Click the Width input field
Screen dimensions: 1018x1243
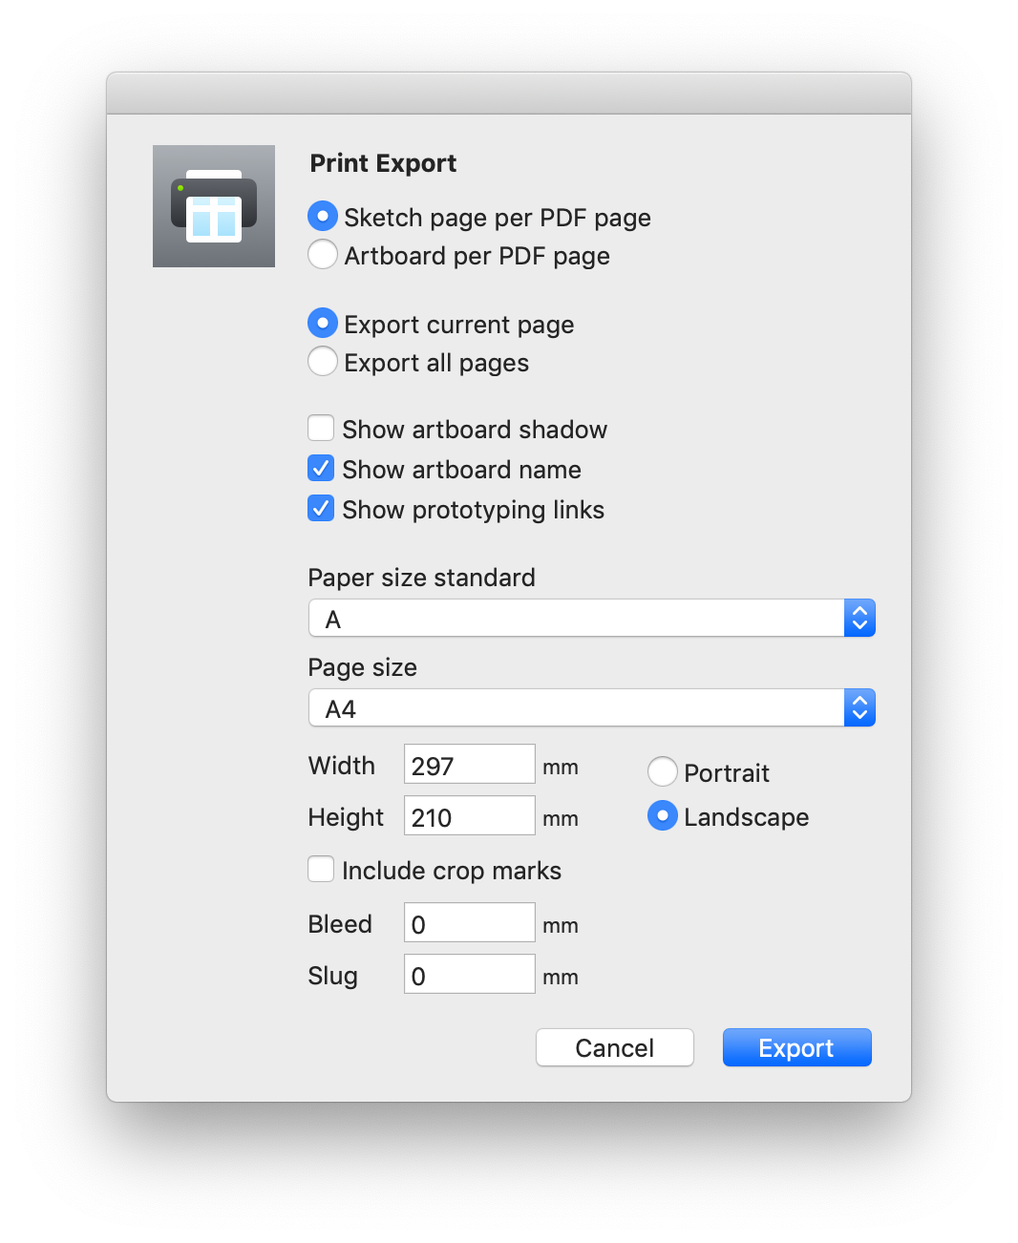click(x=470, y=765)
